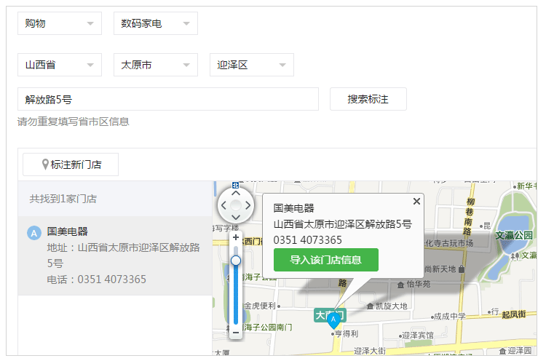Open the 数码家电 subcategory dropdown
This screenshot has width=546, height=361.
click(156, 23)
